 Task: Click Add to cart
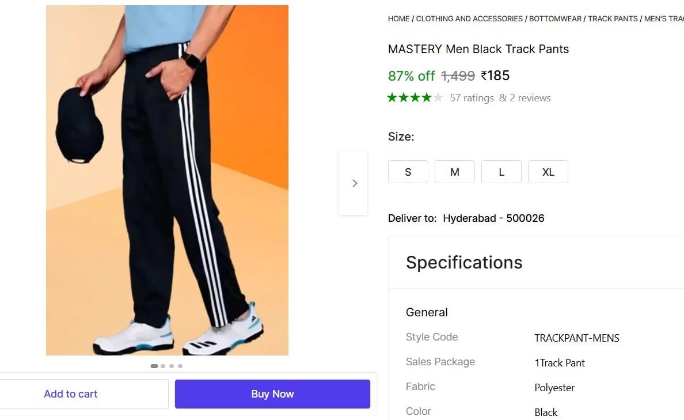pyautogui.click(x=70, y=393)
